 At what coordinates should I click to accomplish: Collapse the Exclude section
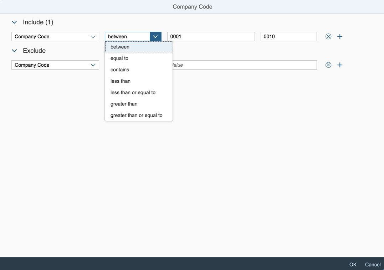click(14, 51)
